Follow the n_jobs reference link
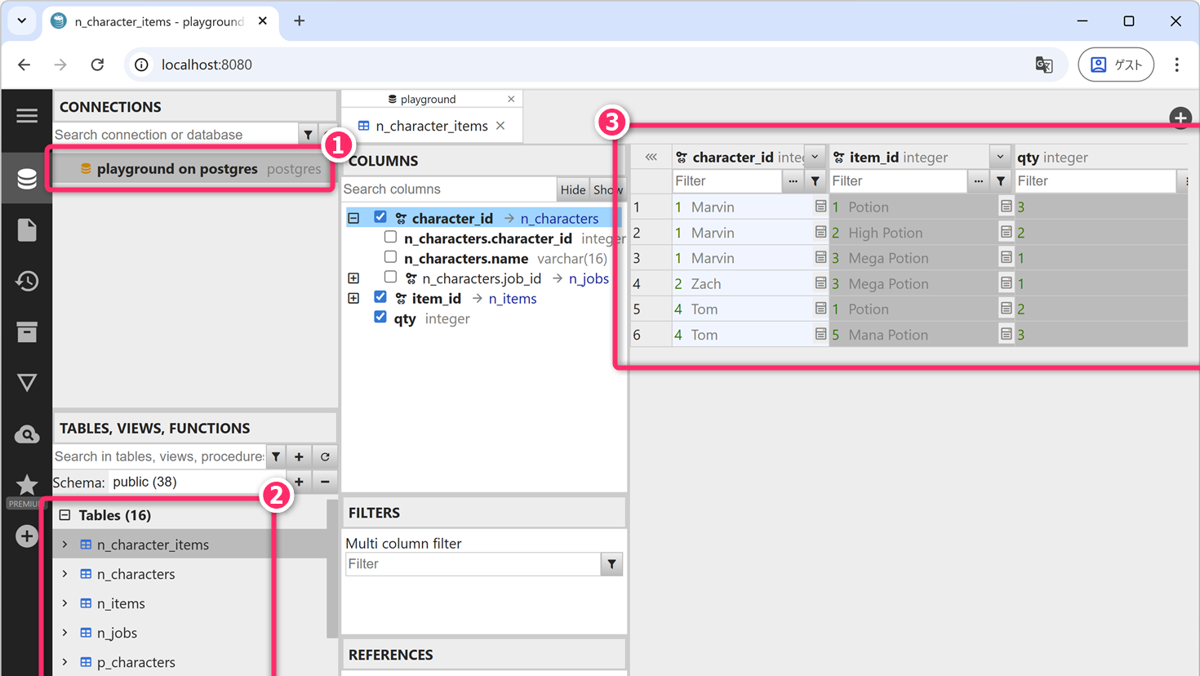Image resolution: width=1200 pixels, height=676 pixels. [589, 278]
